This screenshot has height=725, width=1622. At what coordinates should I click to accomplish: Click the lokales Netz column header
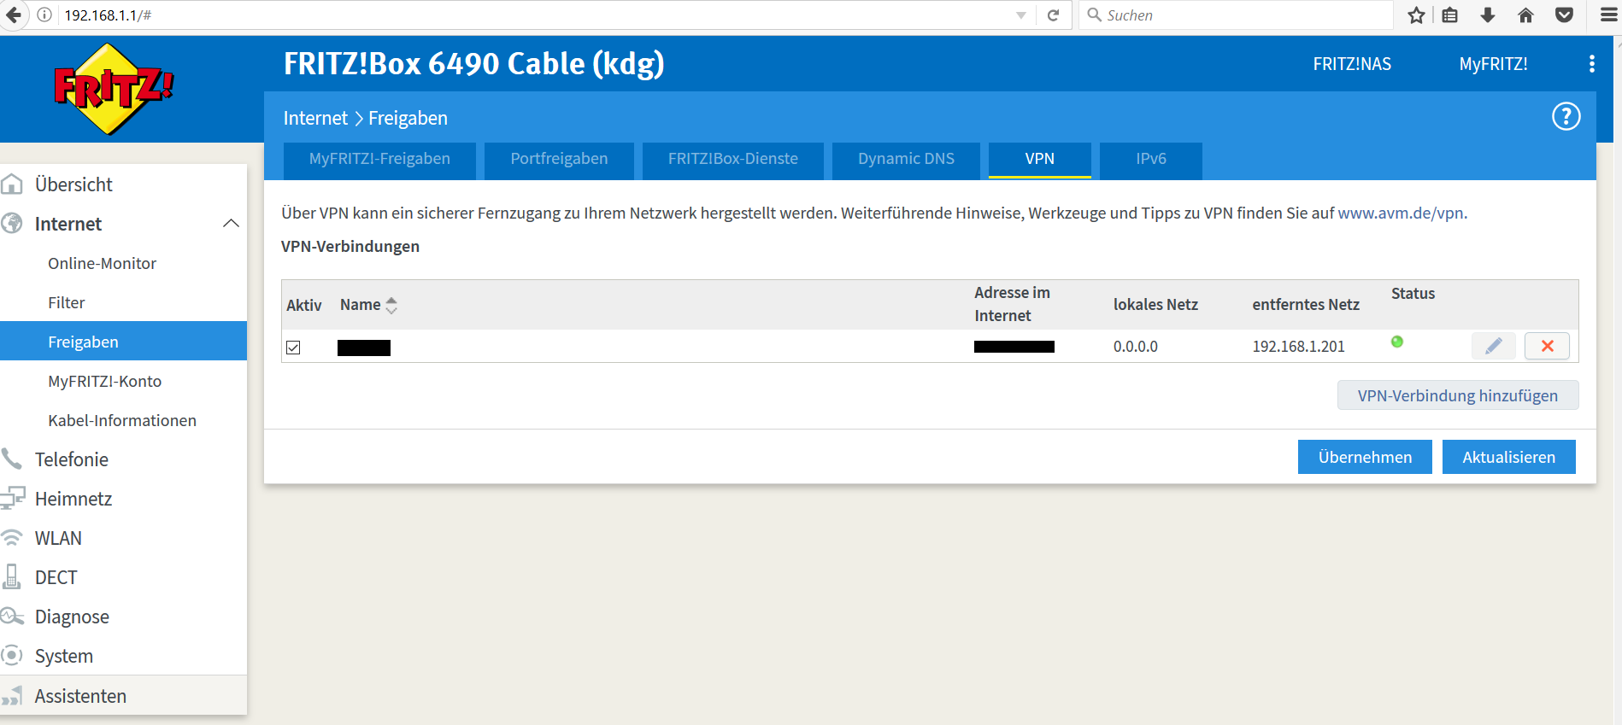[1155, 305]
